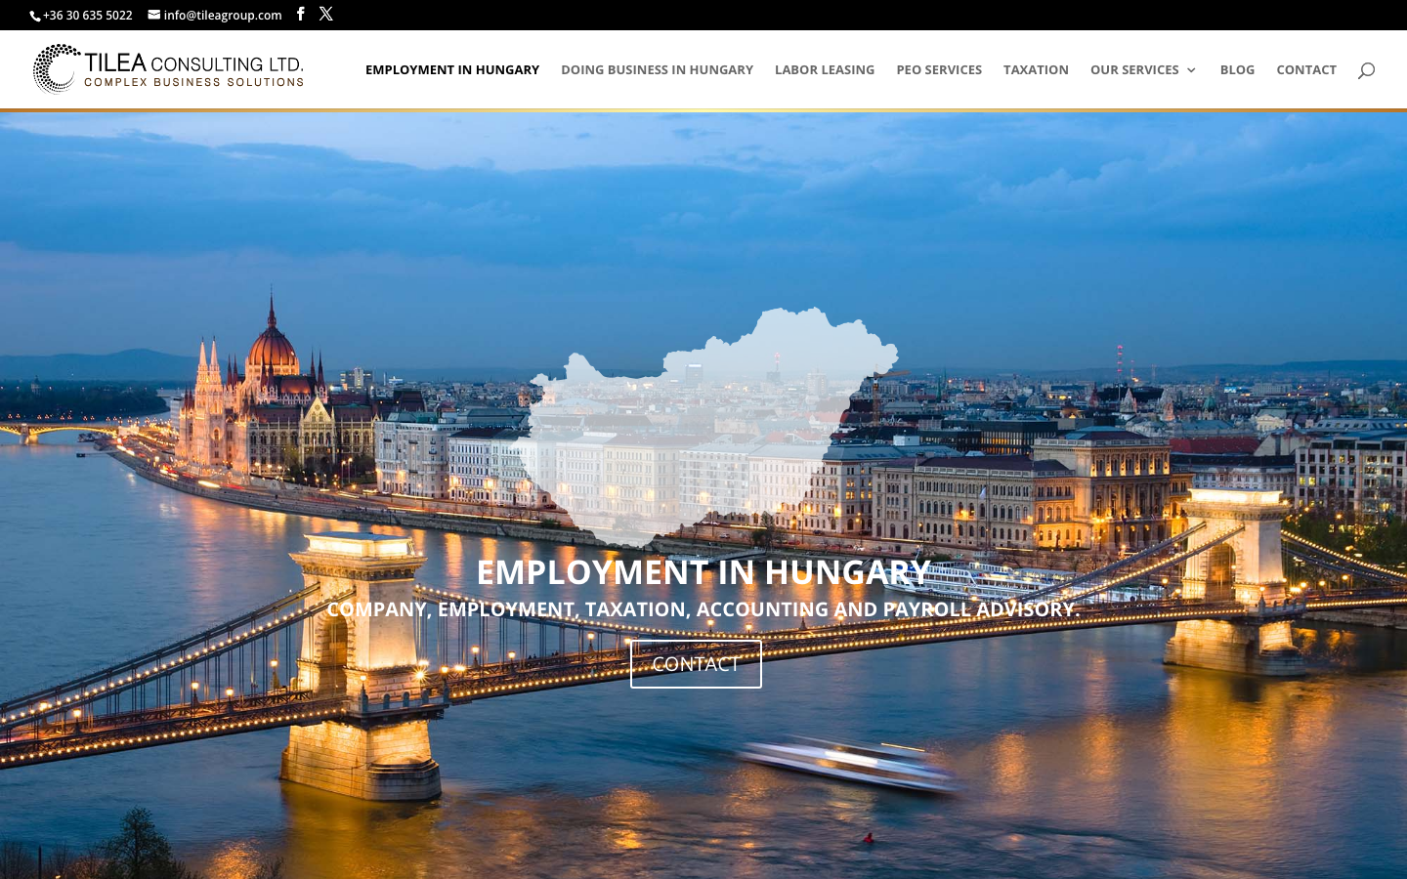Click the hero Contact button

(696, 664)
